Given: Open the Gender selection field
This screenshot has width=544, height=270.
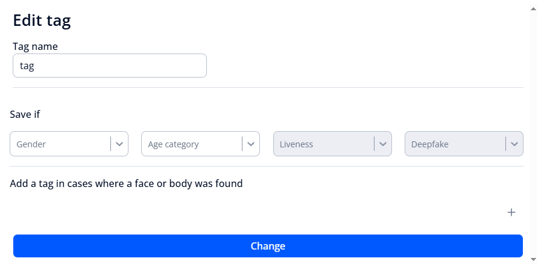Looking at the screenshot, I should (x=60, y=144).
